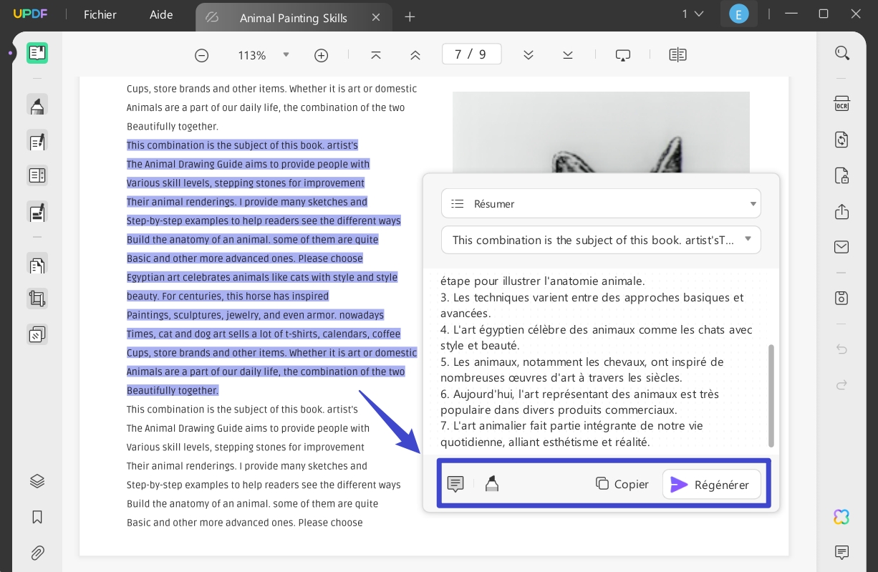Image resolution: width=878 pixels, height=572 pixels.
Task: Start presentation mode
Action: pos(622,54)
